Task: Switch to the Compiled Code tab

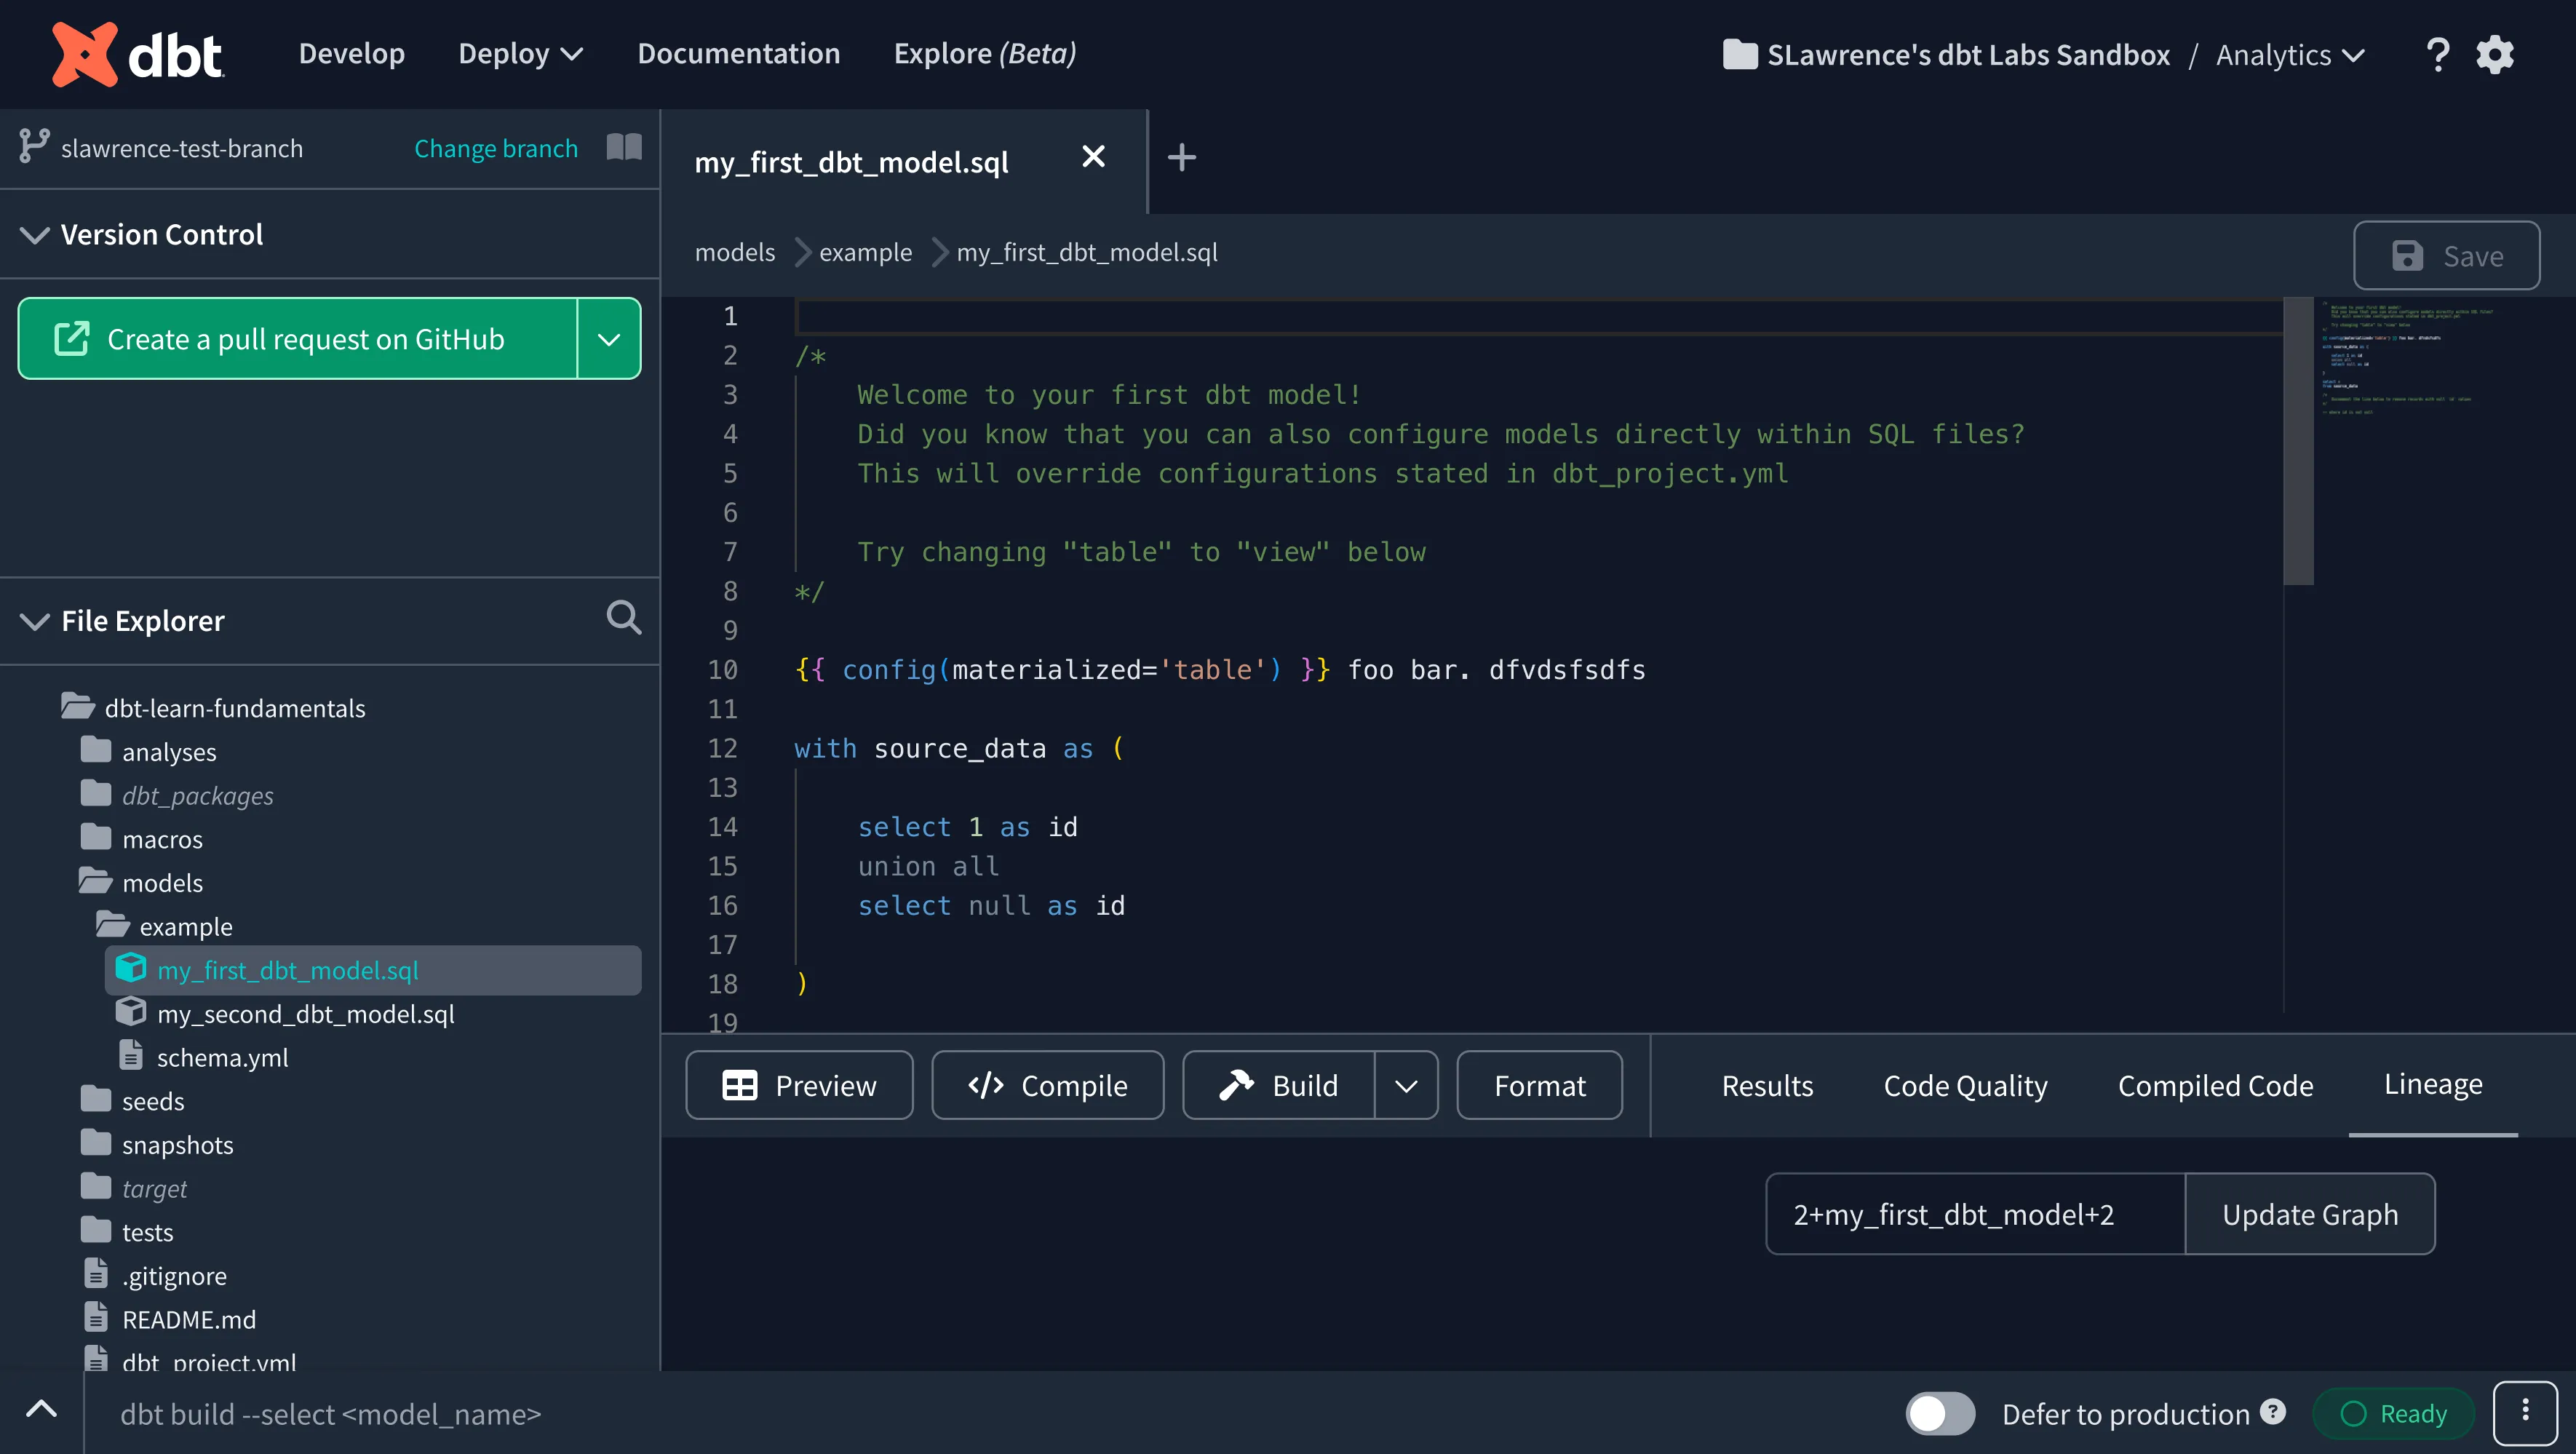Action: pos(2214,1085)
